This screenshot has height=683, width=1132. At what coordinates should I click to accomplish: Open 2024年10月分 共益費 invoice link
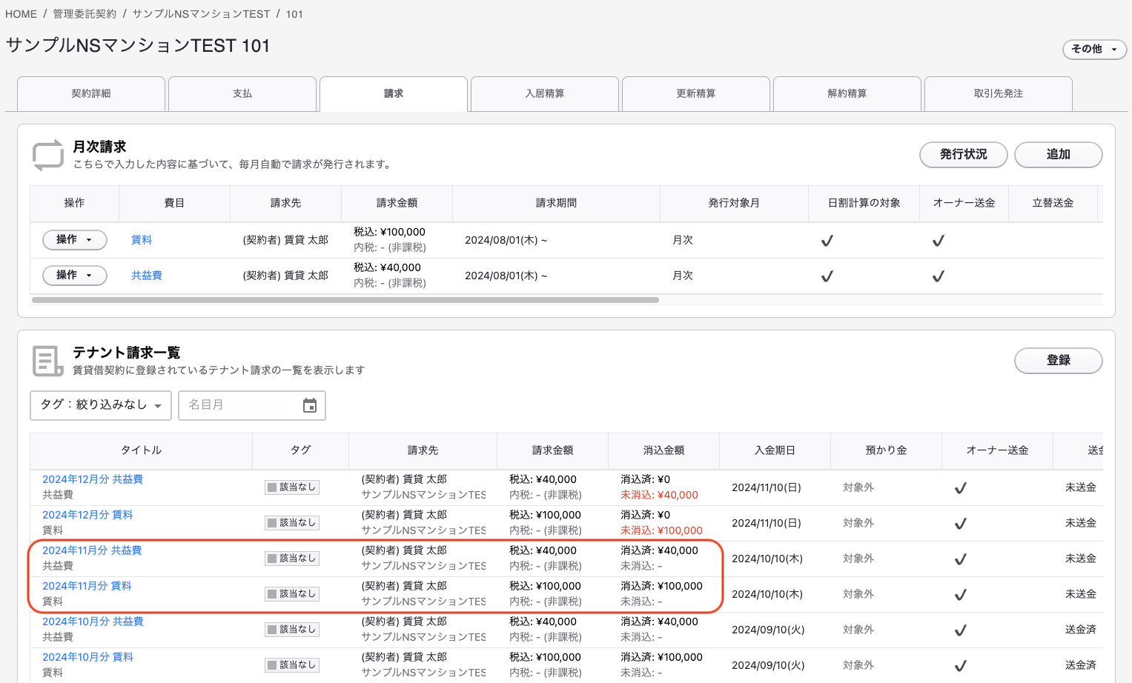pos(93,622)
